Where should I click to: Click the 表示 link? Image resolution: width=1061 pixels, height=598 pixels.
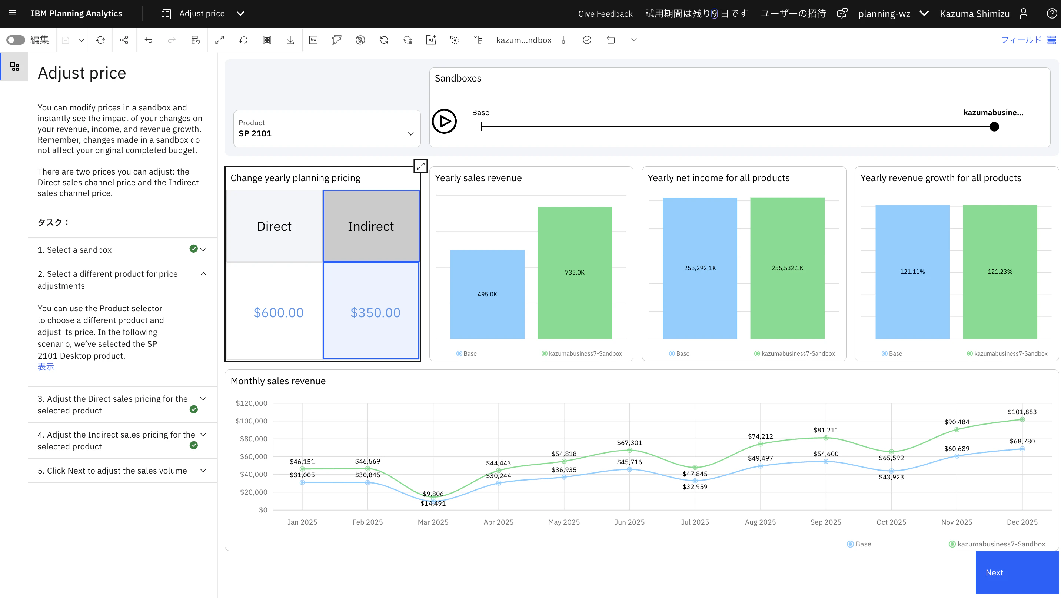[x=46, y=367]
